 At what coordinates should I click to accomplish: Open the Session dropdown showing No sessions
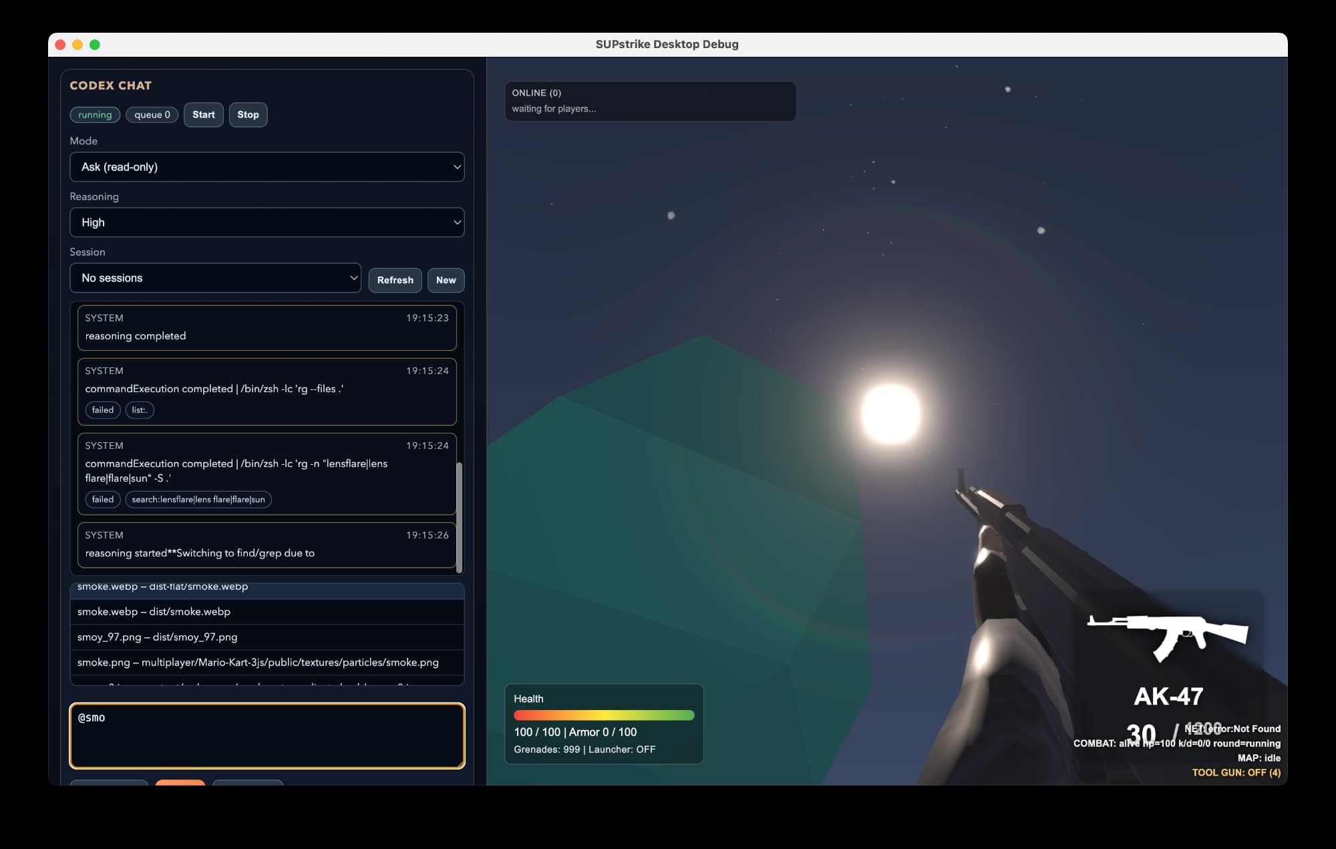coord(215,278)
